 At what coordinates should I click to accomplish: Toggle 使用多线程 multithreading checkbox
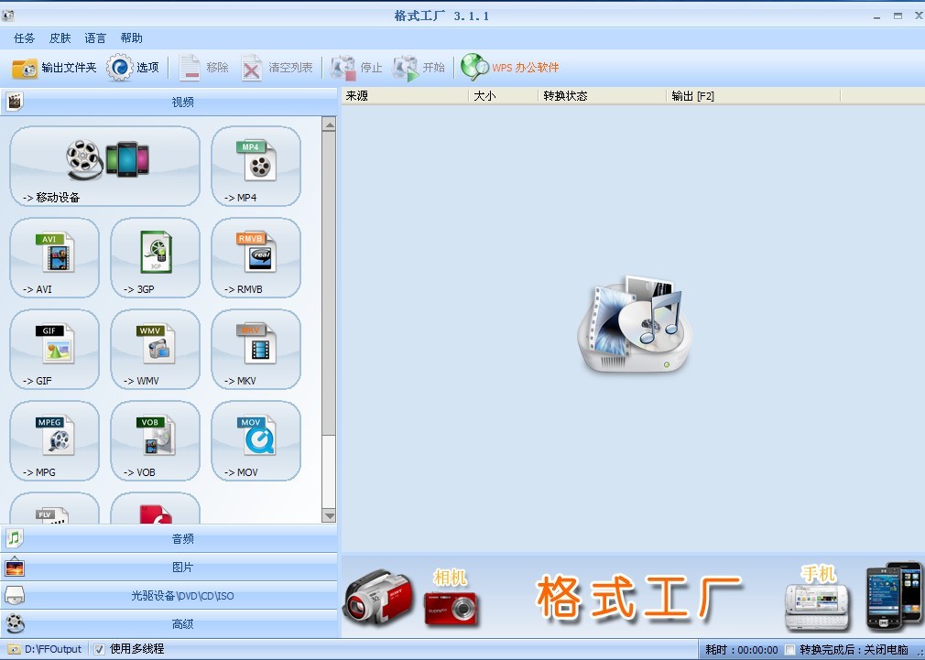99,649
